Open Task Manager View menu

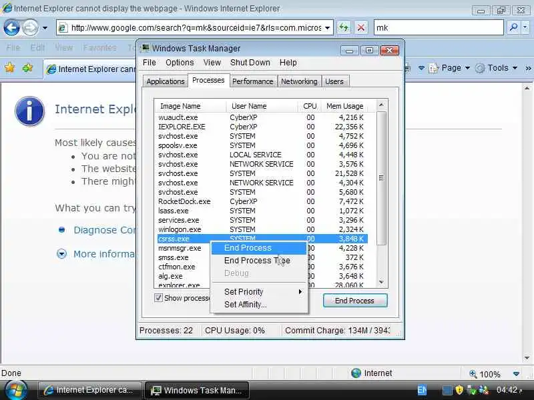(x=212, y=63)
